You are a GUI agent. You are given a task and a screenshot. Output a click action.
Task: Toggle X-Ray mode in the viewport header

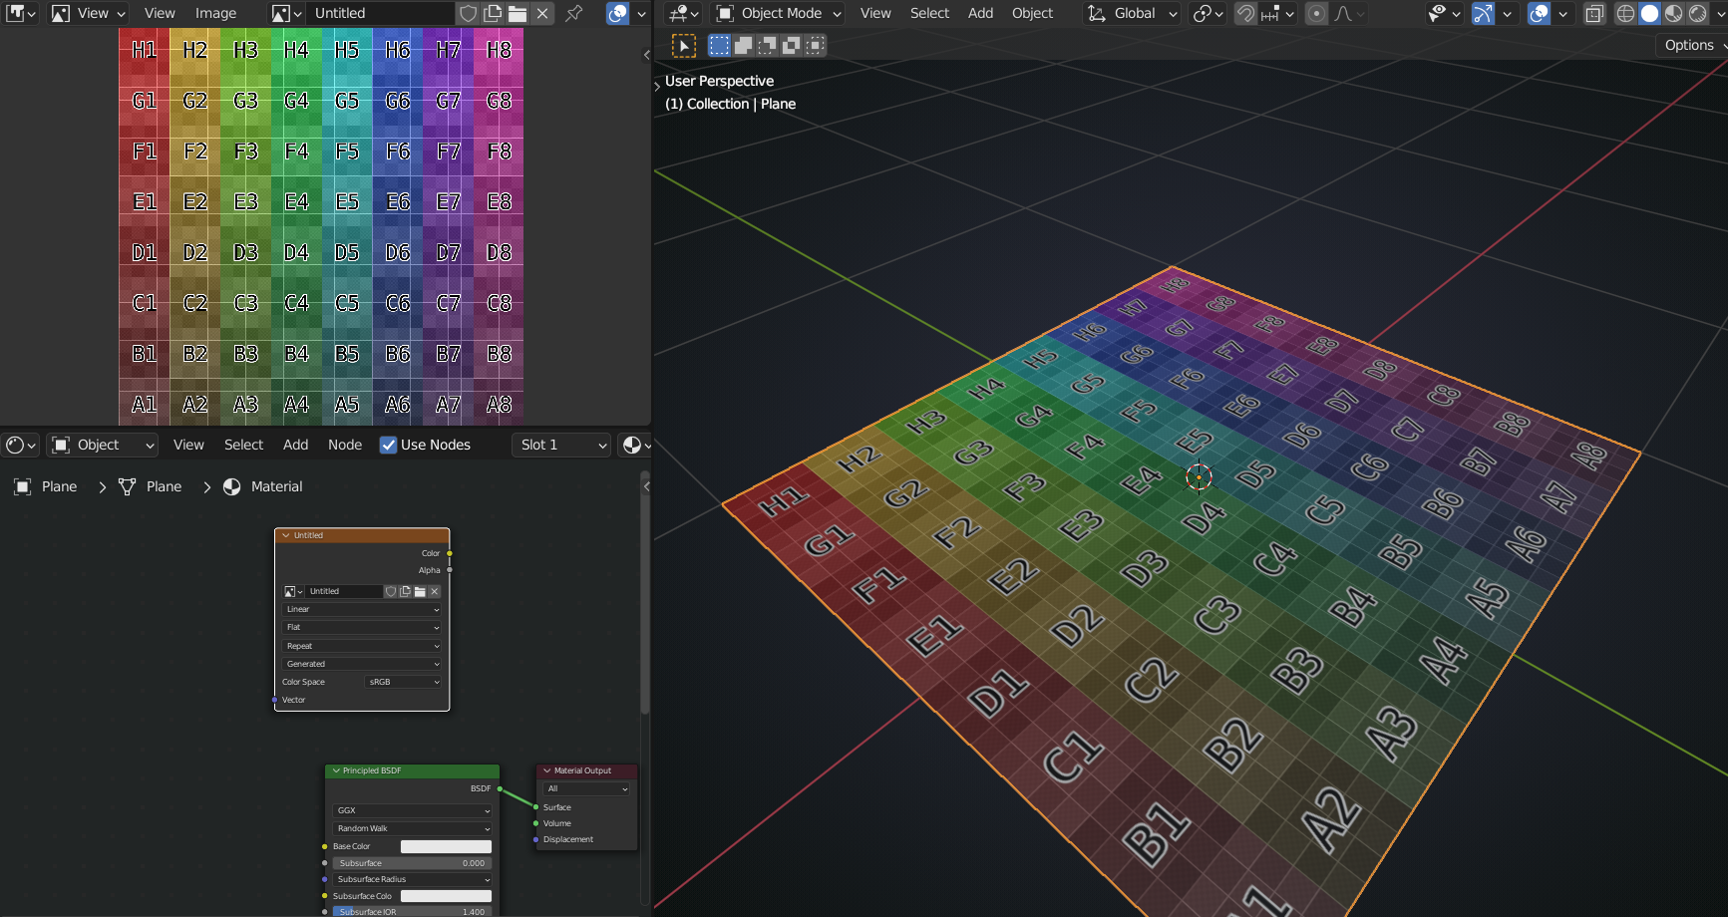point(1594,13)
